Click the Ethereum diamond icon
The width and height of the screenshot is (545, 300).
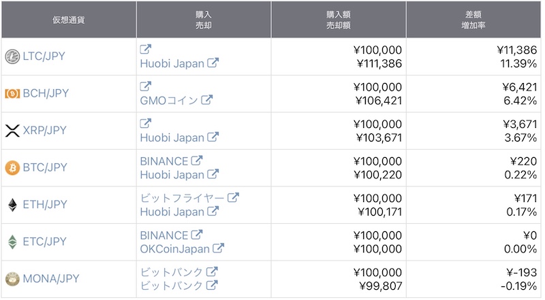(x=12, y=205)
